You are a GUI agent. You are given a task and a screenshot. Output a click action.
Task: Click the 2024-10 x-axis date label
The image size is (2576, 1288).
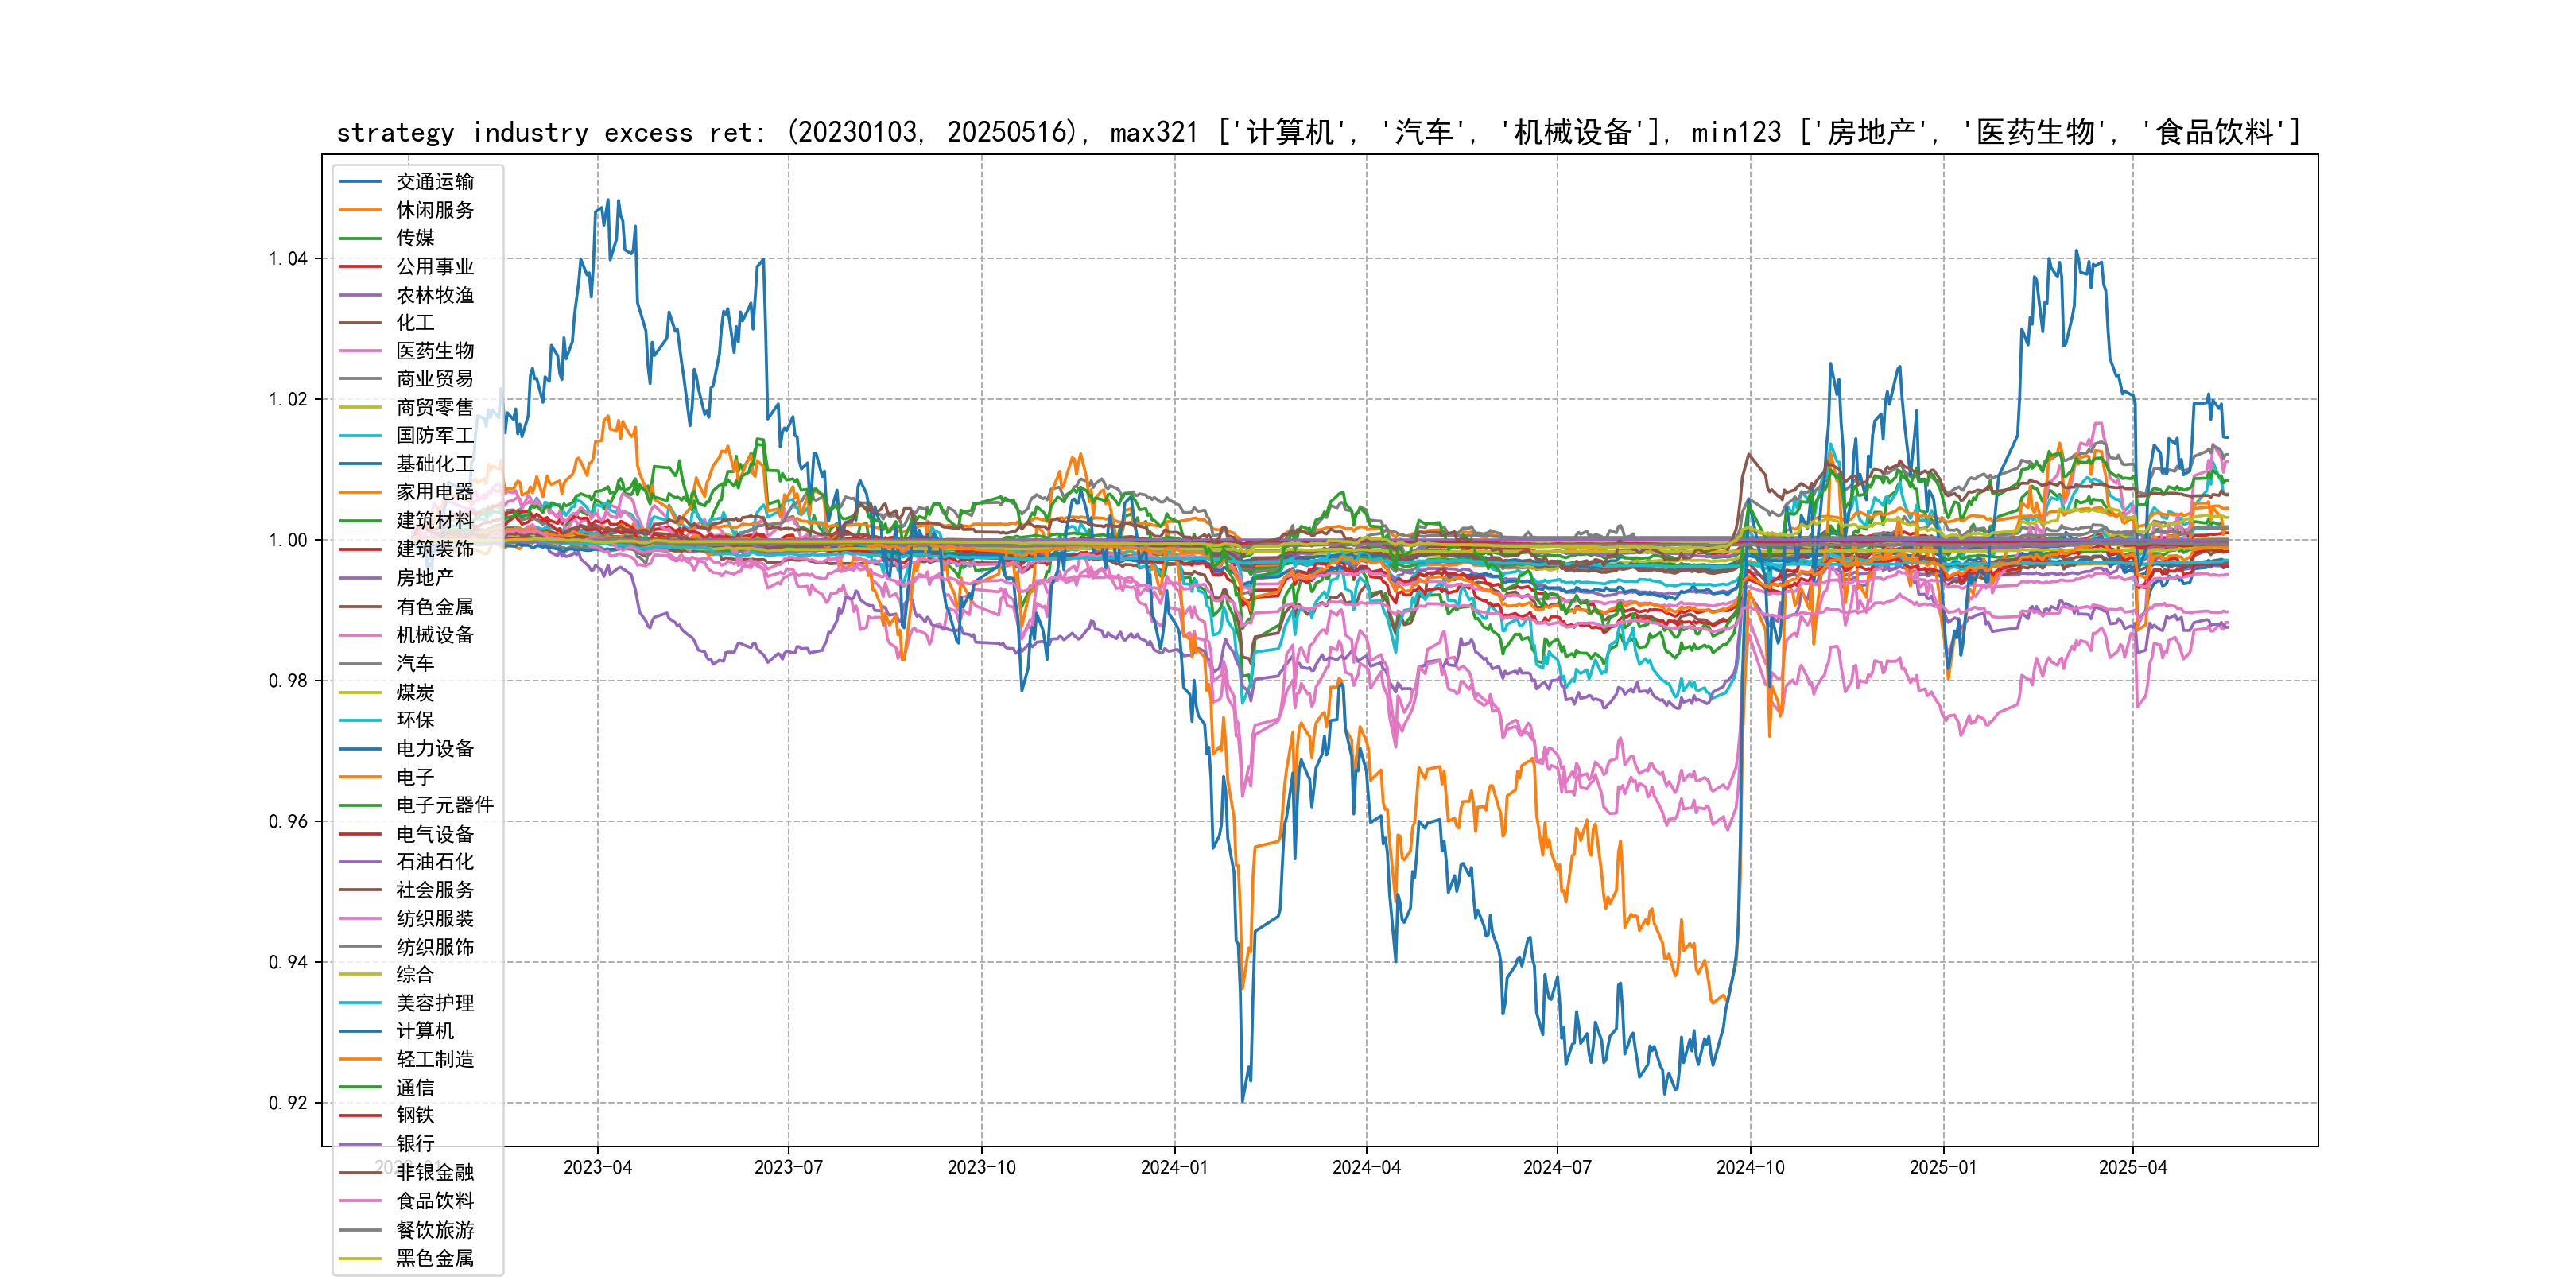(x=1750, y=1168)
